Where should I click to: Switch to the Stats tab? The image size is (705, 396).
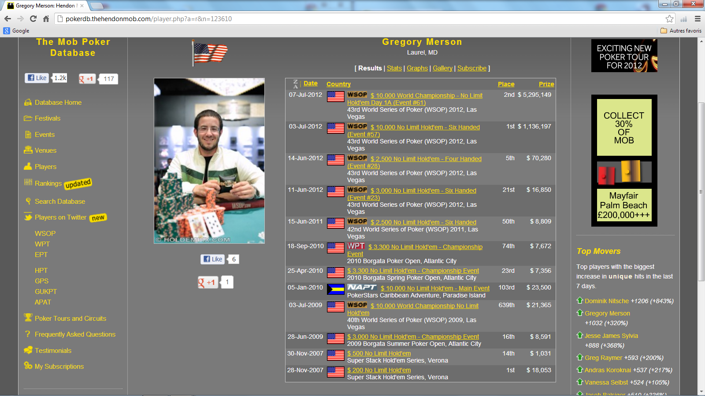(394, 68)
